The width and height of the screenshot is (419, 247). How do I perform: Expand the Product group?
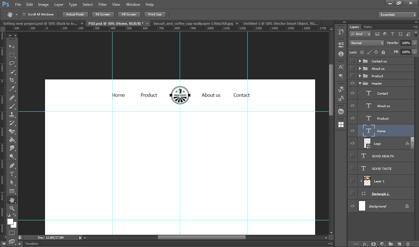[x=360, y=76]
